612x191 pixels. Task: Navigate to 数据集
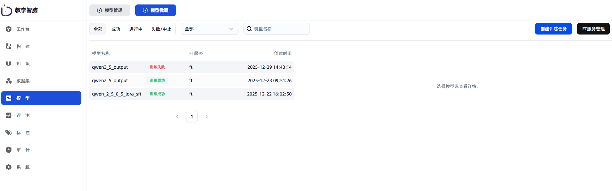[41, 81]
